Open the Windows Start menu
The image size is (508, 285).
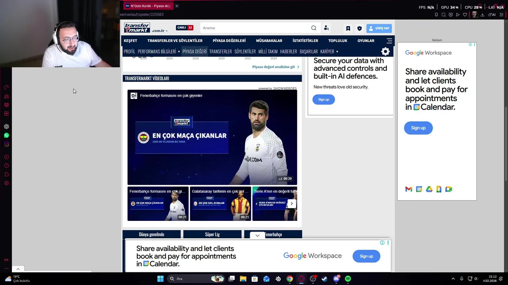coord(160,279)
